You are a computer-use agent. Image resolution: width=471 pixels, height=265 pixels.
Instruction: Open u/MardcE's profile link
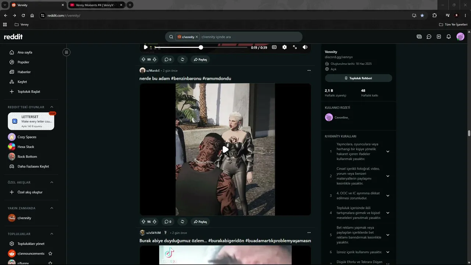pyautogui.click(x=153, y=70)
